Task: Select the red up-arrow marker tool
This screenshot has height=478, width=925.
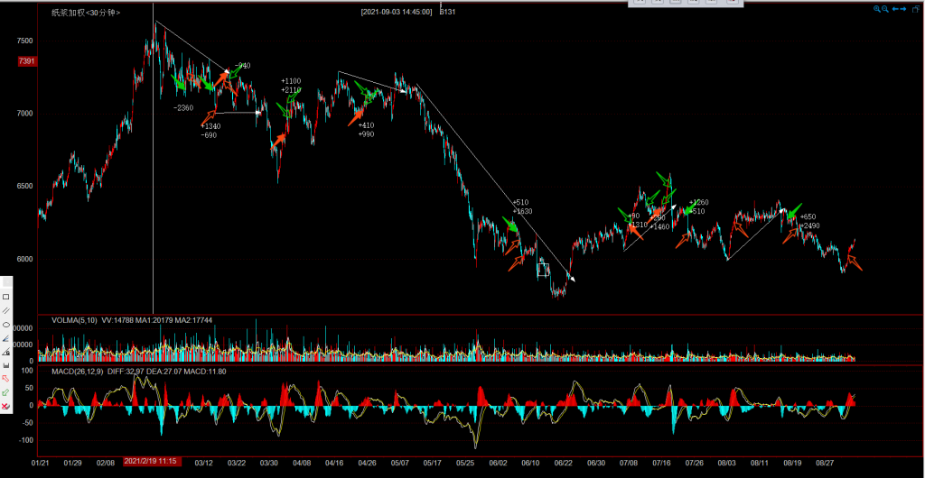Action: click(x=6, y=379)
